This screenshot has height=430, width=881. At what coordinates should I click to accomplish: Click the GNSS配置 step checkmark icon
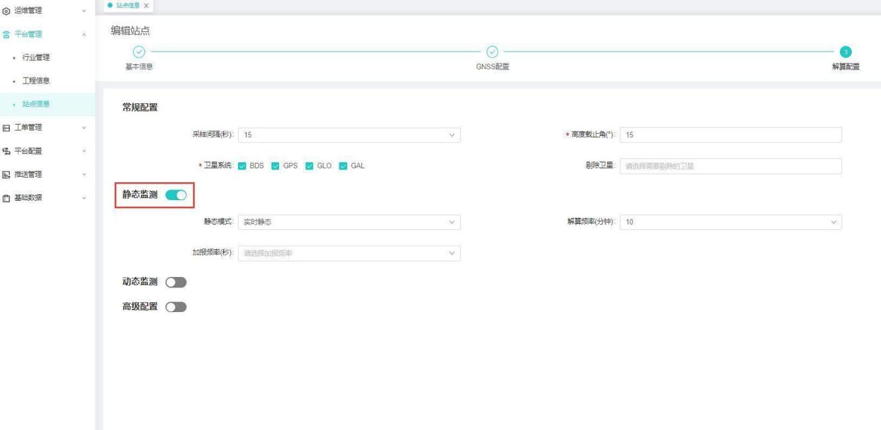point(492,52)
